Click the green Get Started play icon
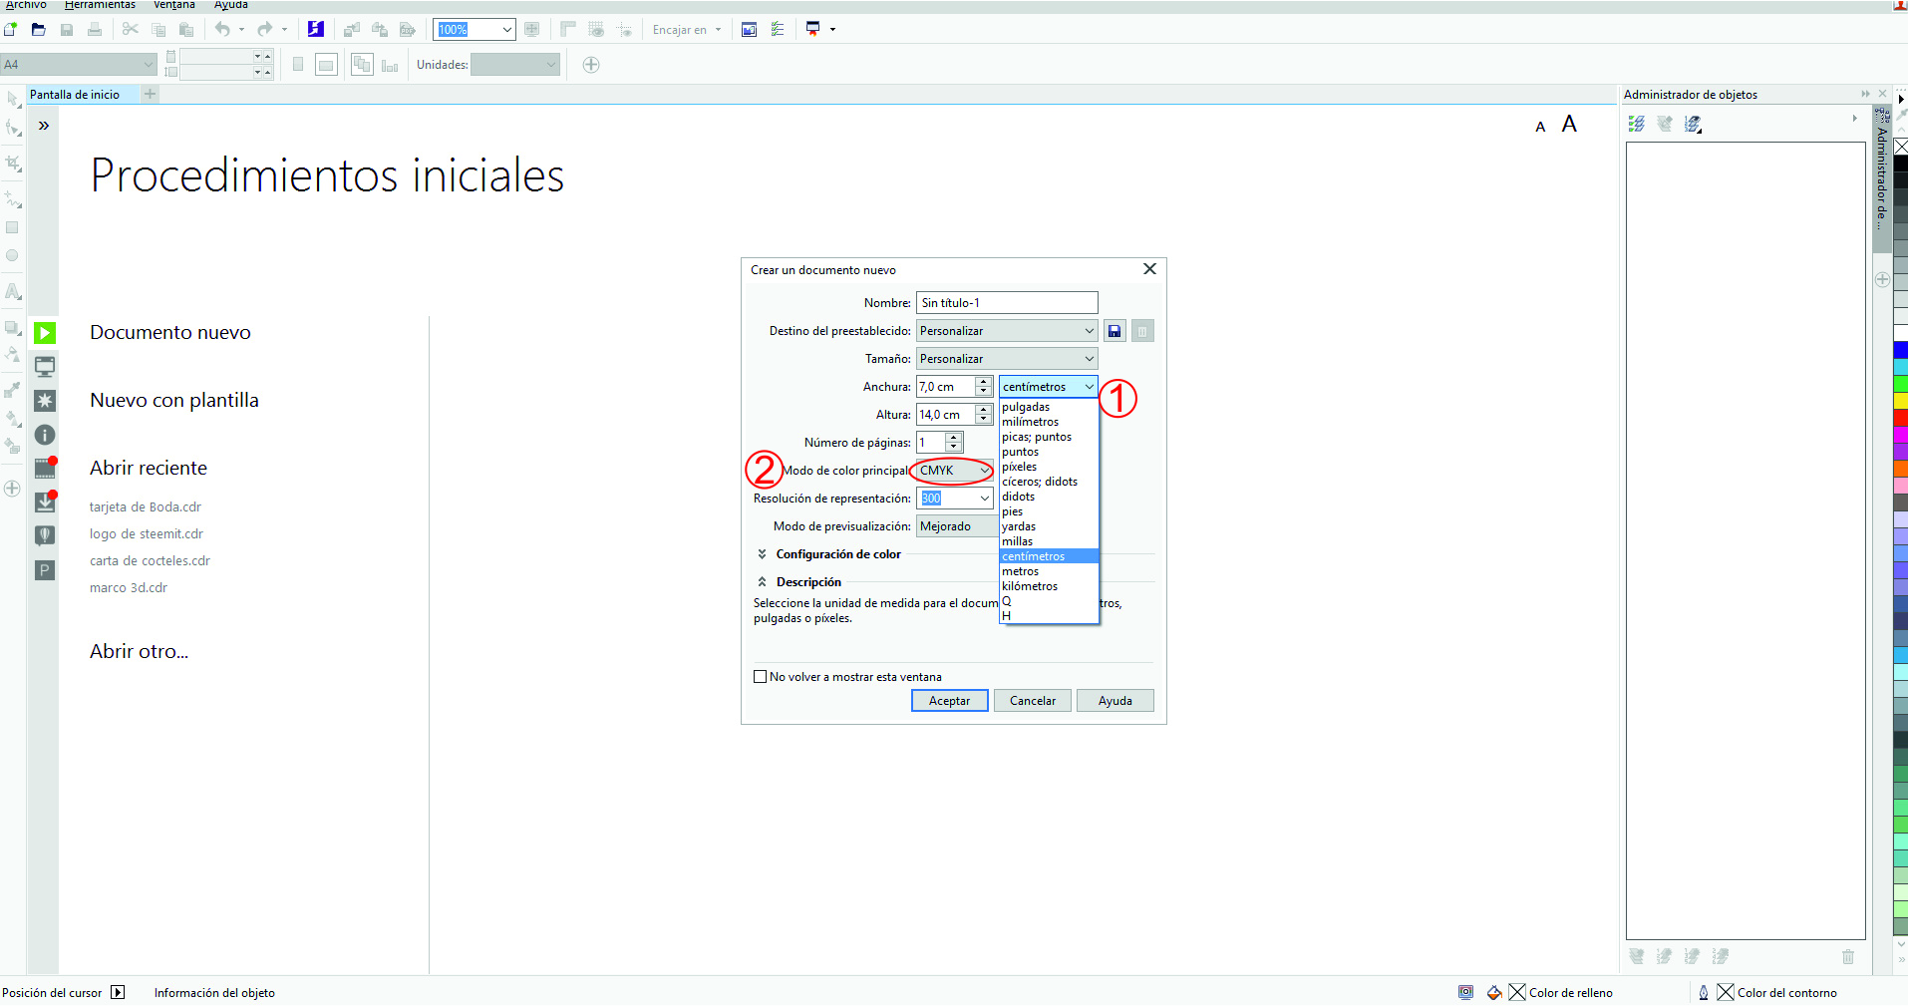 [x=45, y=332]
